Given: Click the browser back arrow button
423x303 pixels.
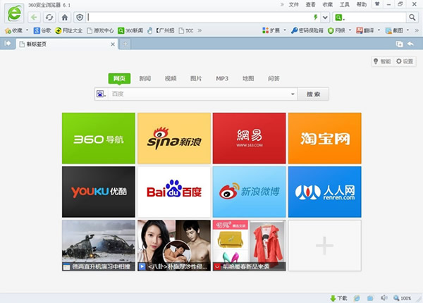Looking at the screenshot, I should (x=34, y=17).
